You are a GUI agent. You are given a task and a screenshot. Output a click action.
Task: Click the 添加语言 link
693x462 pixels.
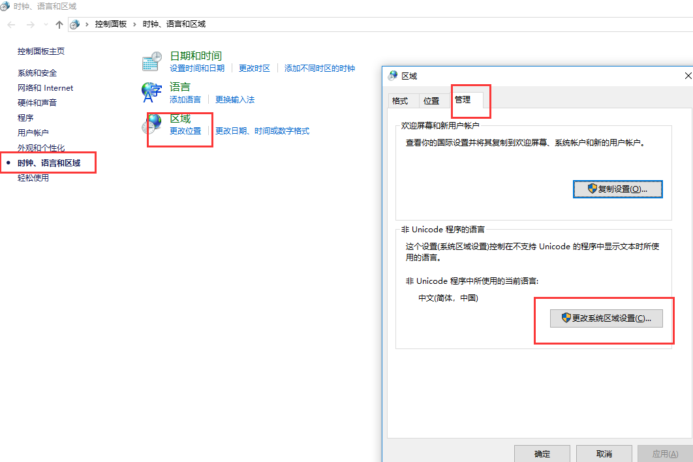pyautogui.click(x=185, y=99)
